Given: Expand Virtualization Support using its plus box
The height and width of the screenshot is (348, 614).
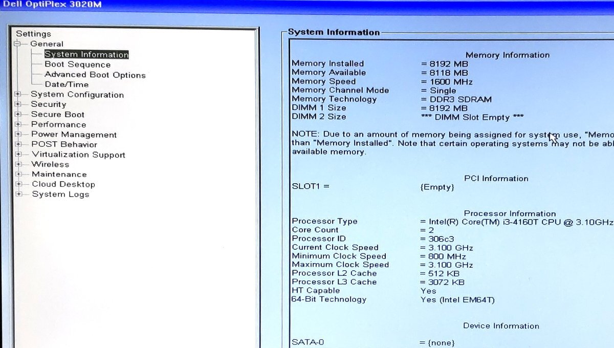Looking at the screenshot, I should tap(19, 154).
